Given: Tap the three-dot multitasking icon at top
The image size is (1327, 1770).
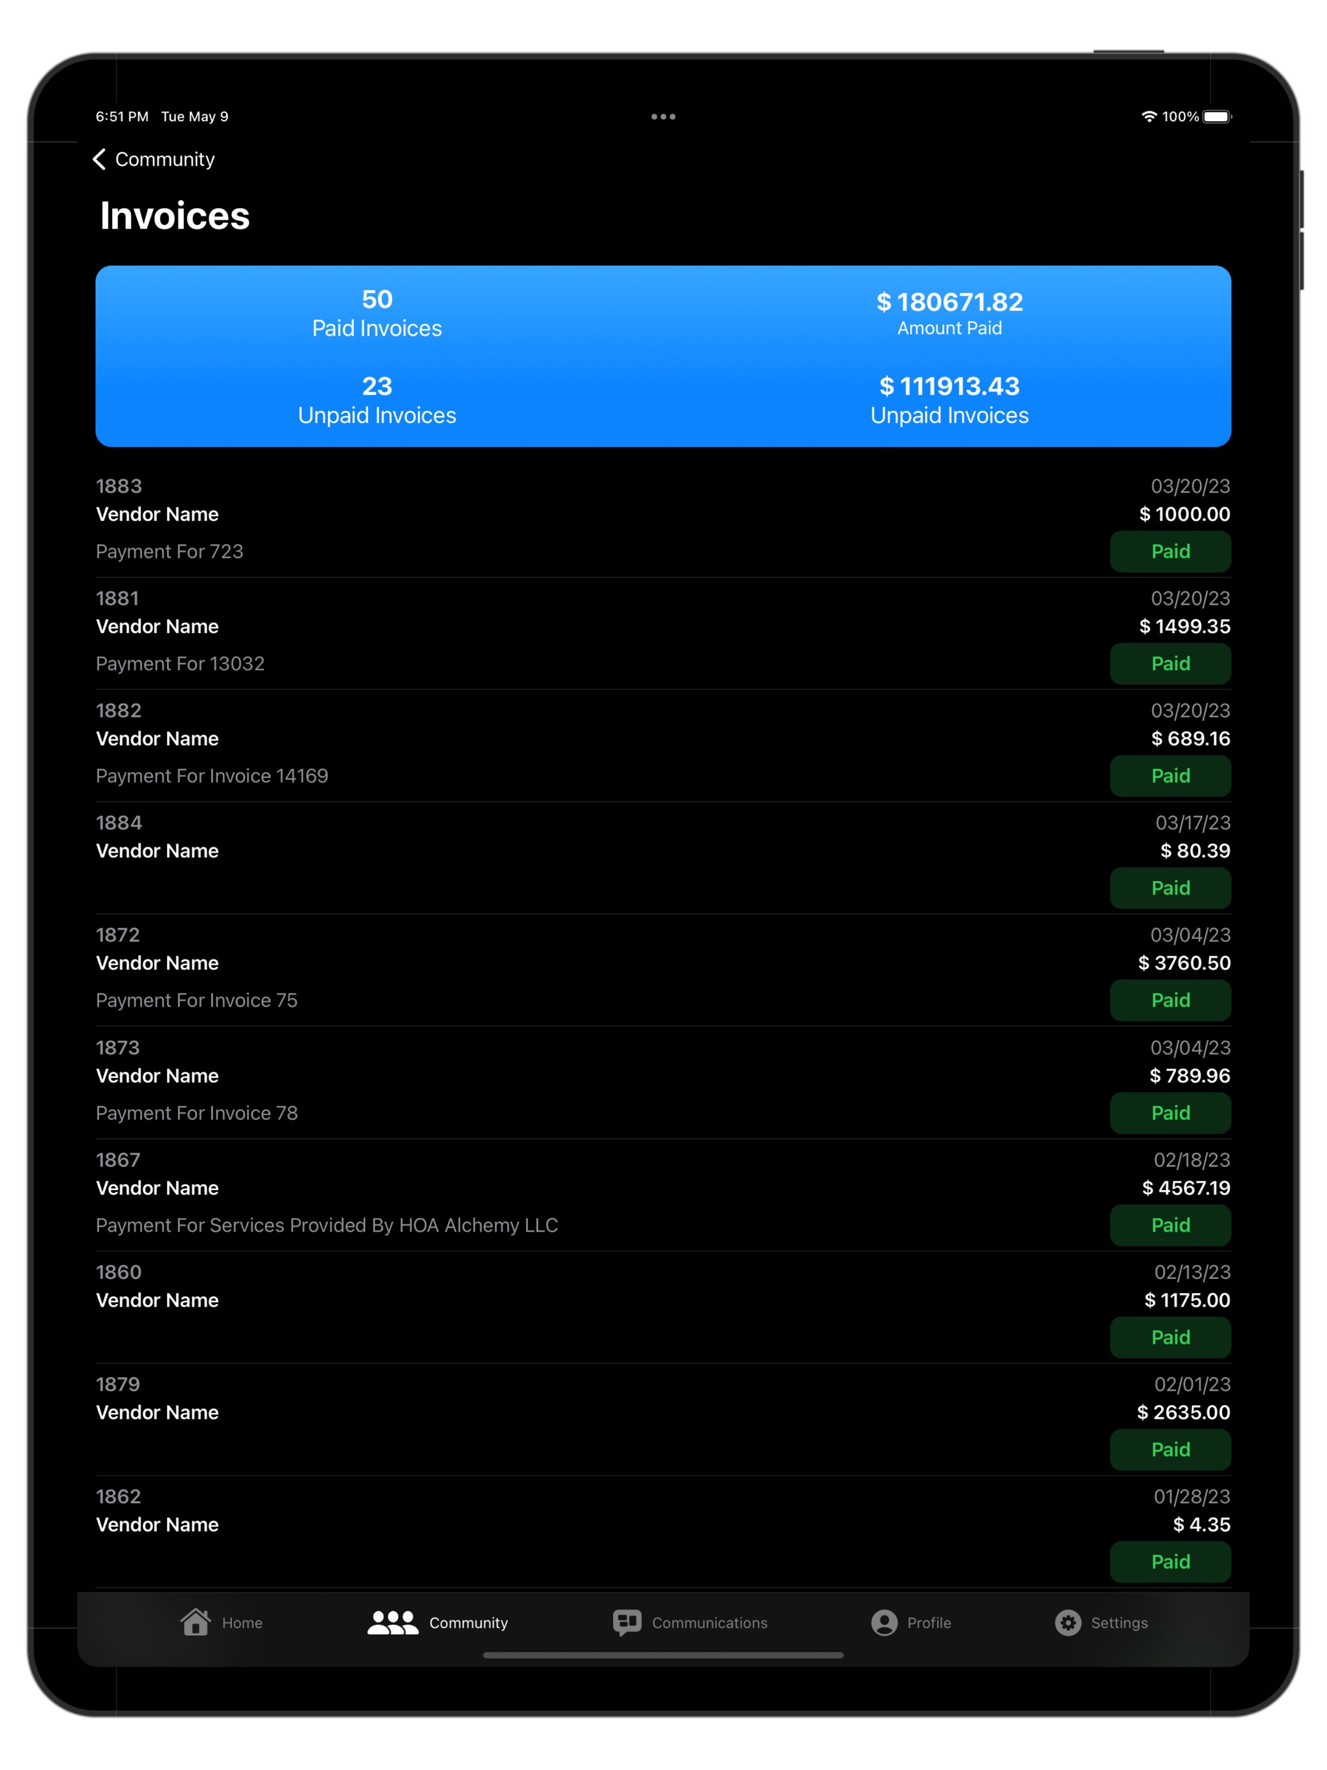Looking at the screenshot, I should point(663,117).
